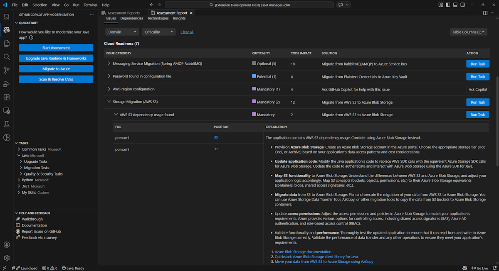Click the Migrate to Azure button
Viewport: 499px width, 271px height.
click(x=56, y=69)
